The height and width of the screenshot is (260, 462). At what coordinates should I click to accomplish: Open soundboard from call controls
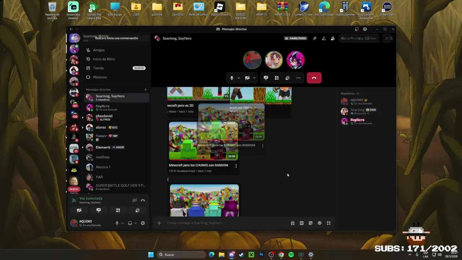pos(288,78)
